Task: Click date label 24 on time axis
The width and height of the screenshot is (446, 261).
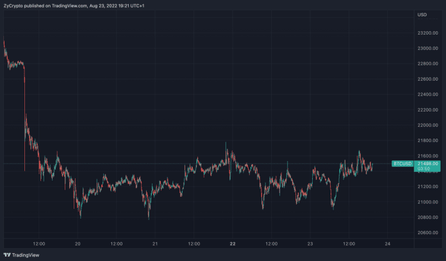Action: point(387,244)
